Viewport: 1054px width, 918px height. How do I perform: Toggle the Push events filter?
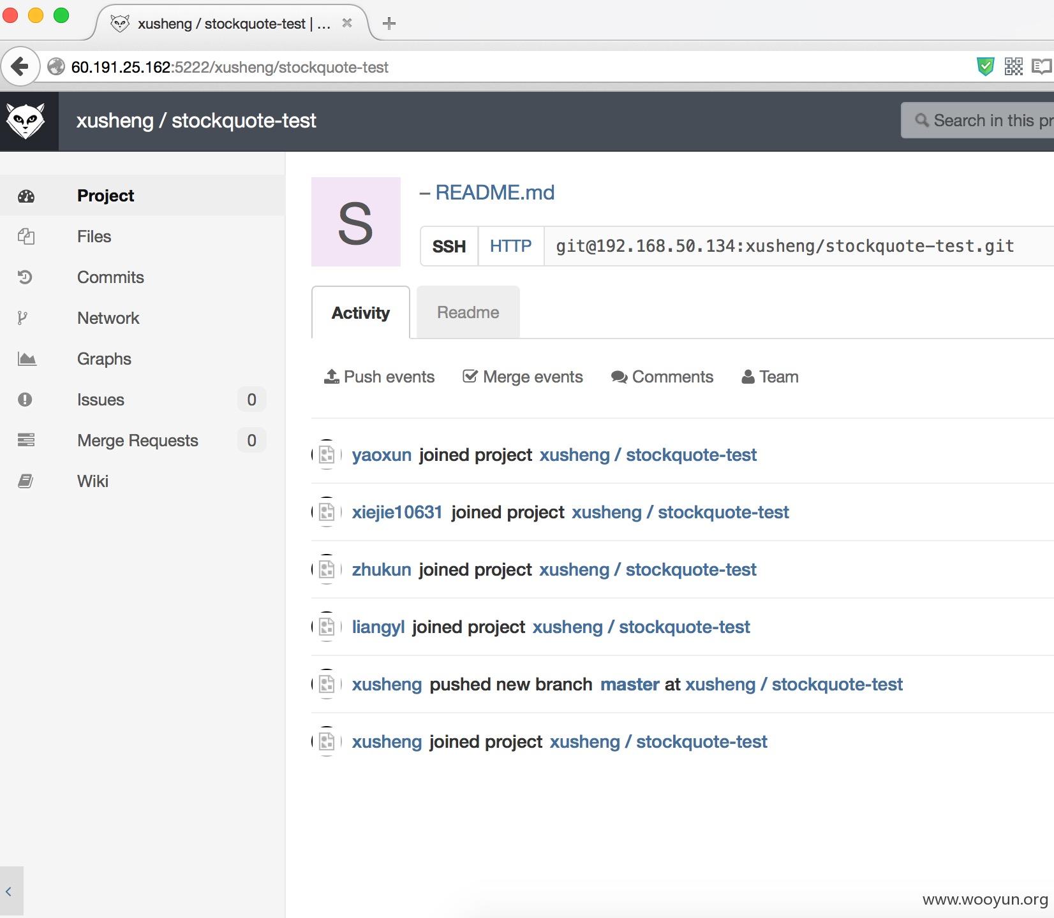pos(380,377)
